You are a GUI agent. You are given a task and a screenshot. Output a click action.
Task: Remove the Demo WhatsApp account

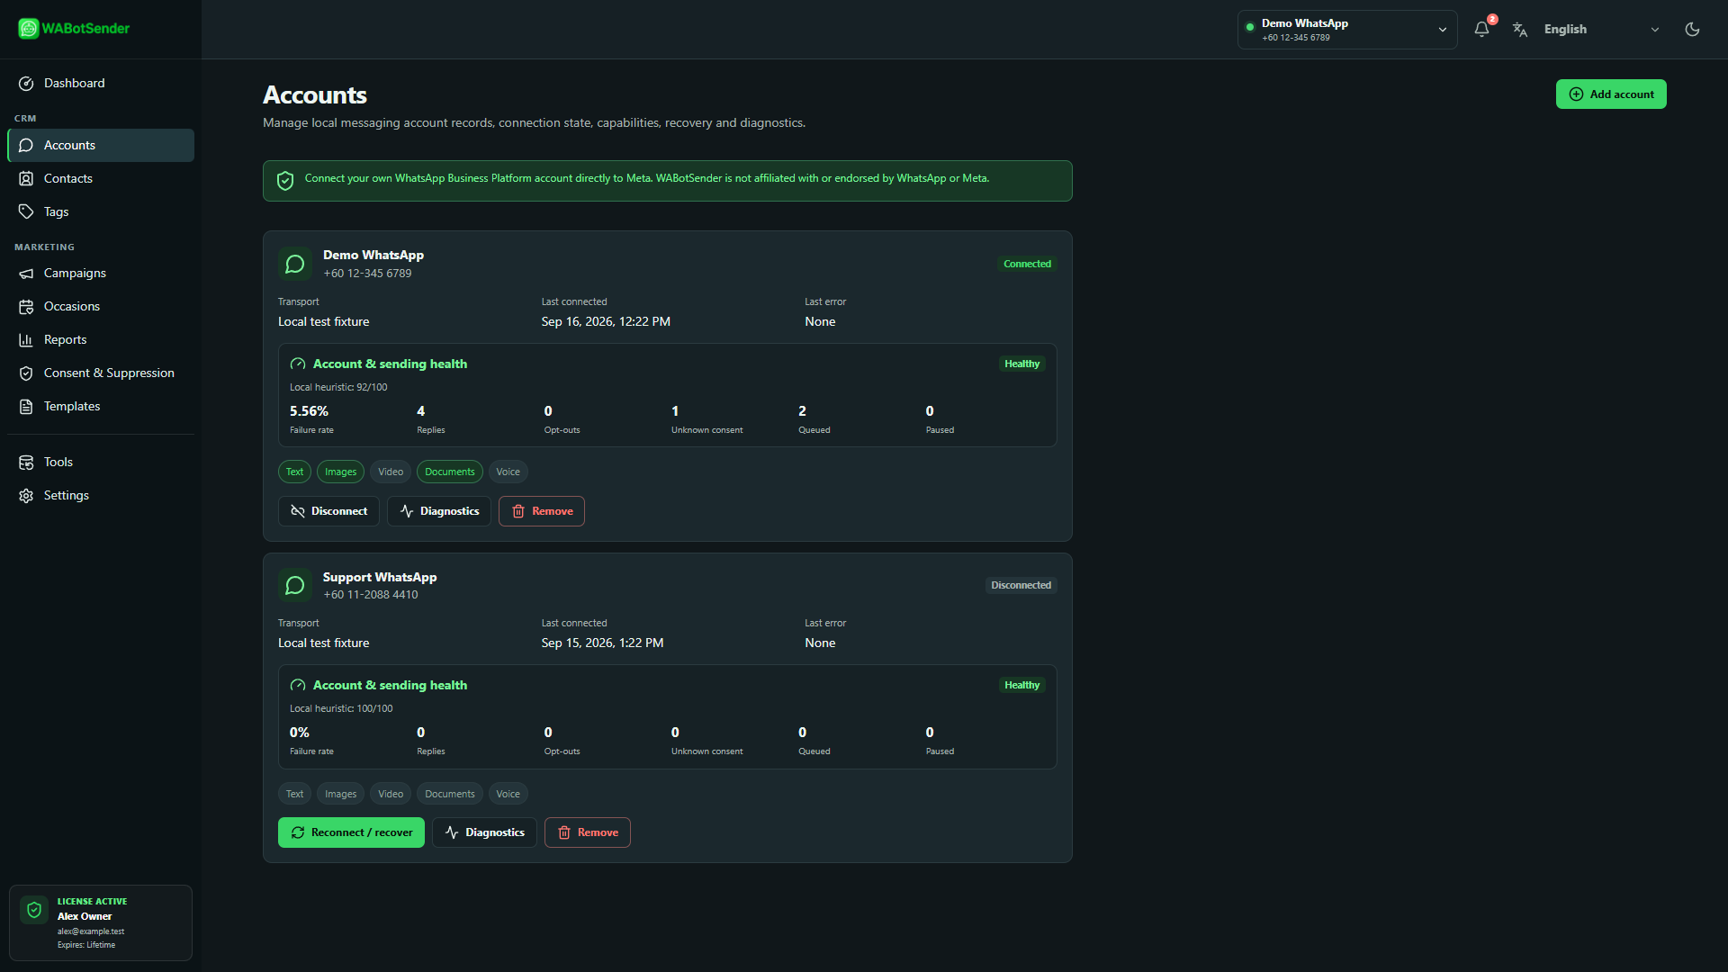(x=542, y=511)
